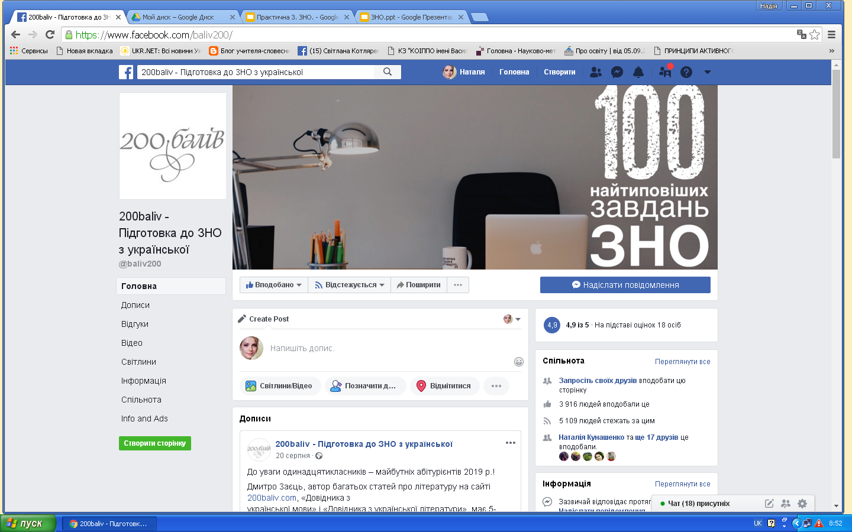Click Світлини/Відео button

point(280,386)
